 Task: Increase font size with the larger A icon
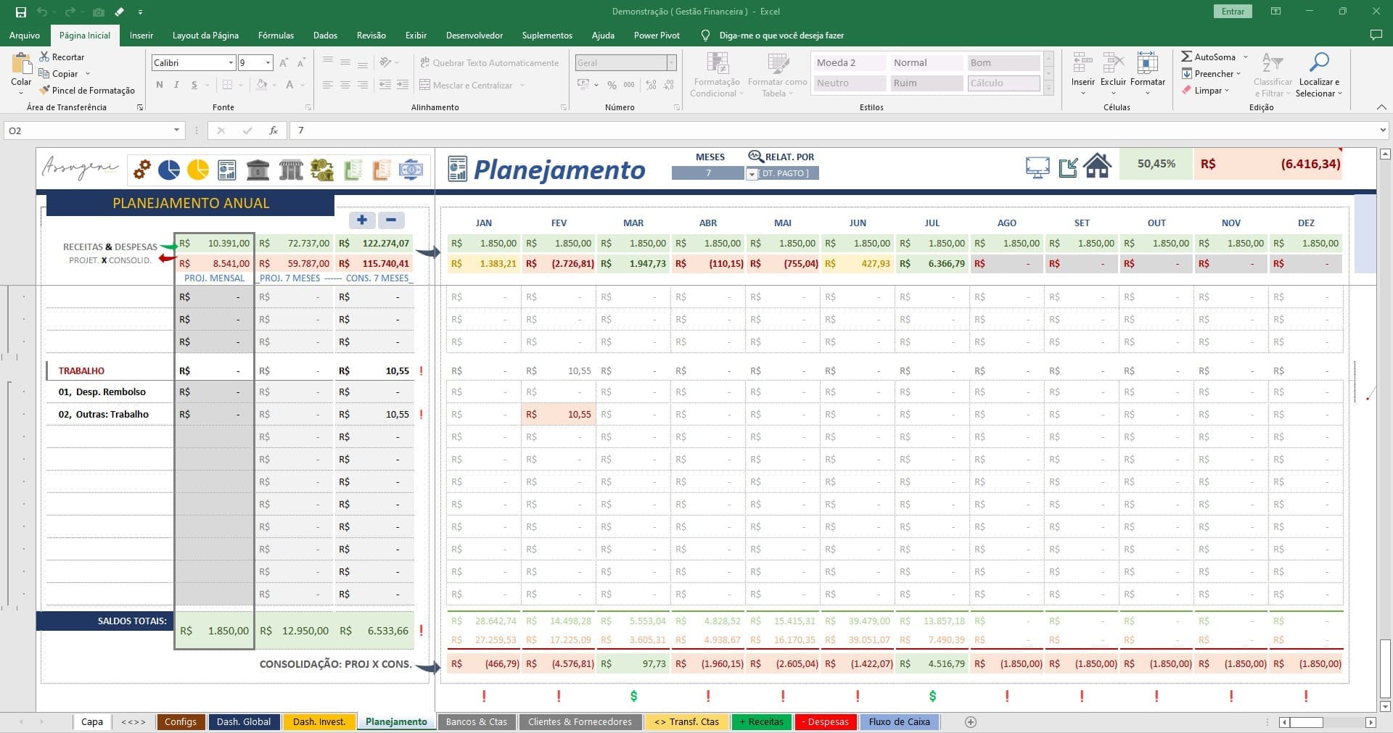284,63
